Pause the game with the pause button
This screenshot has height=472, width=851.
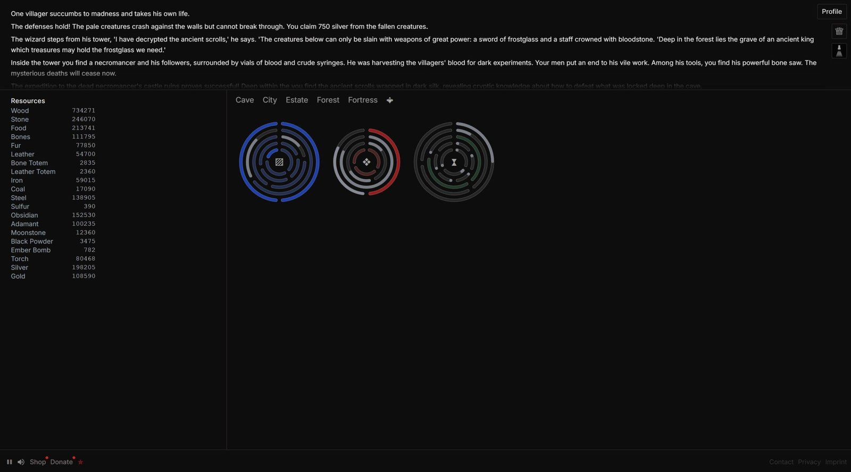(9, 462)
